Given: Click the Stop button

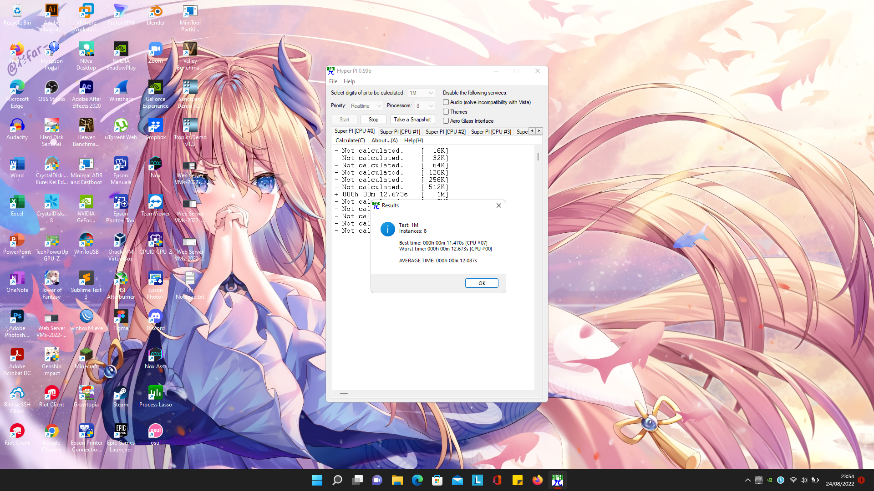Looking at the screenshot, I should pos(373,120).
